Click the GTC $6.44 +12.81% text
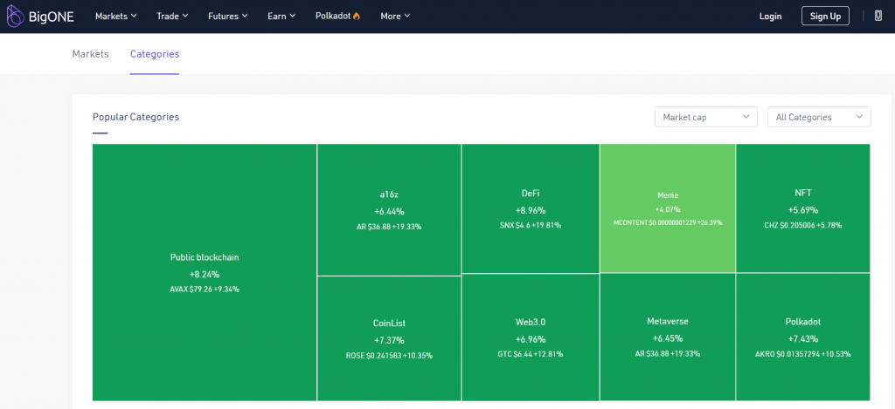 (531, 354)
